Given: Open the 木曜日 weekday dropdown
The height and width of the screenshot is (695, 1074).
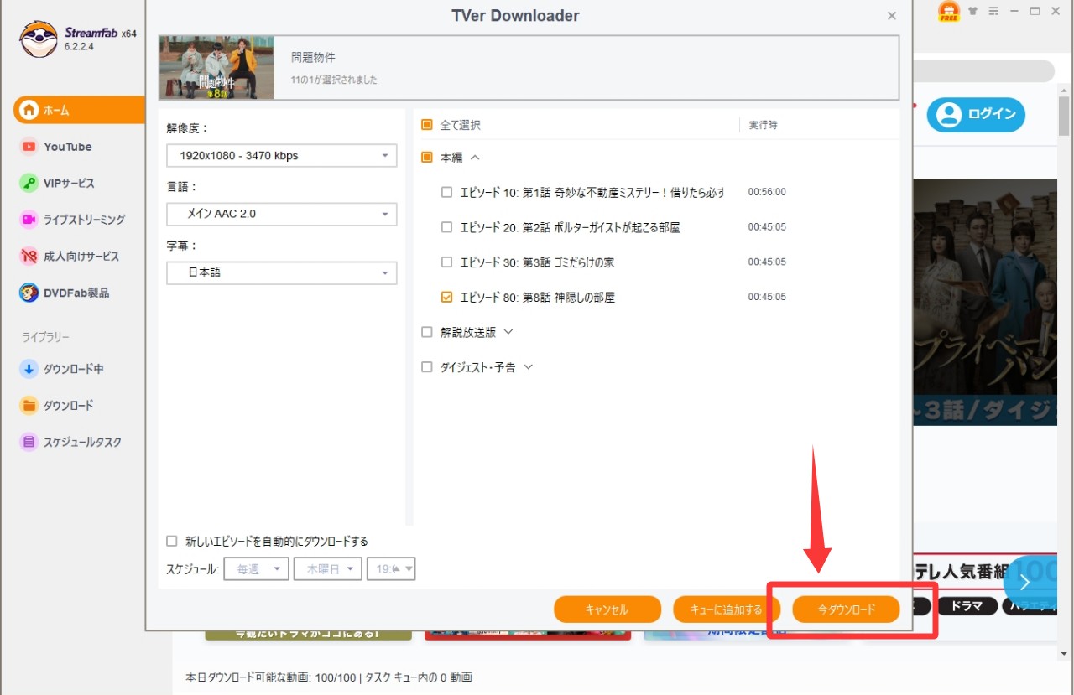Looking at the screenshot, I should click(328, 569).
